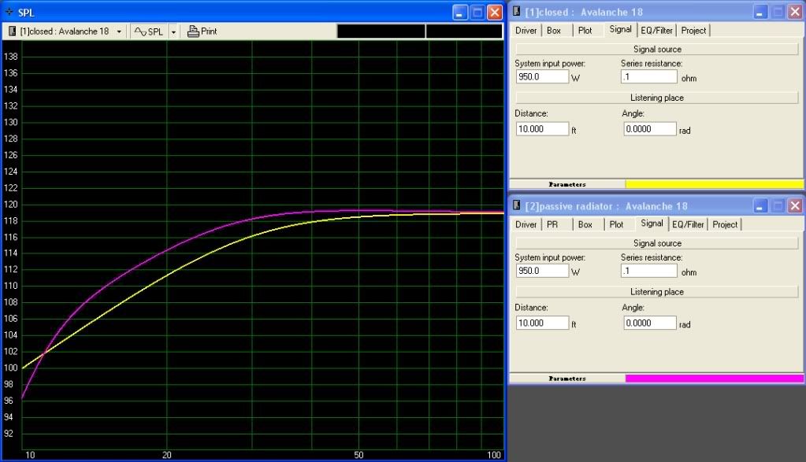
Task: Open the SPL graph type dropdown arrow
Action: (x=173, y=31)
